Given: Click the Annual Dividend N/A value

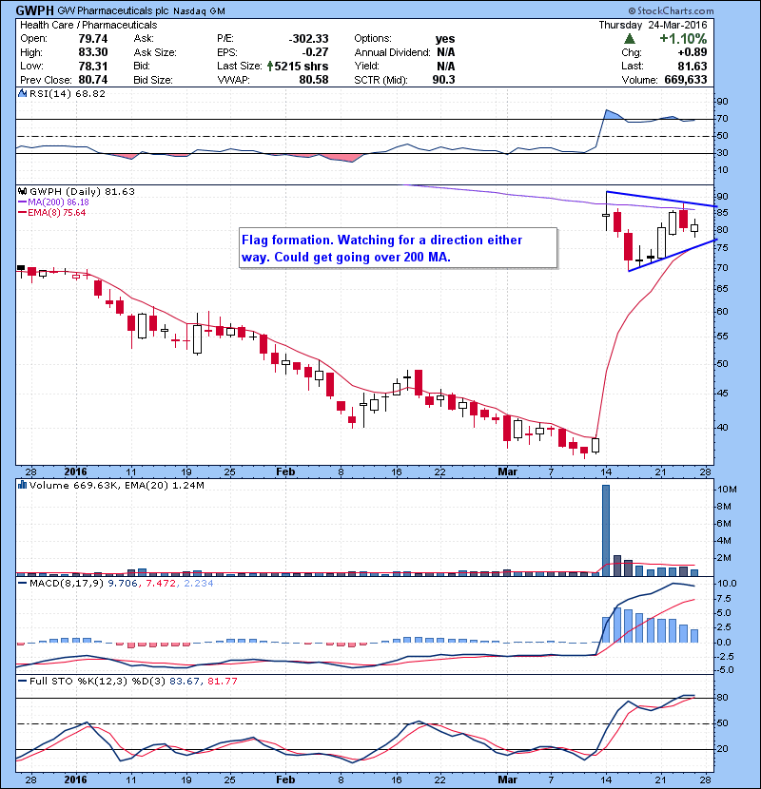Looking at the screenshot, I should point(446,52).
